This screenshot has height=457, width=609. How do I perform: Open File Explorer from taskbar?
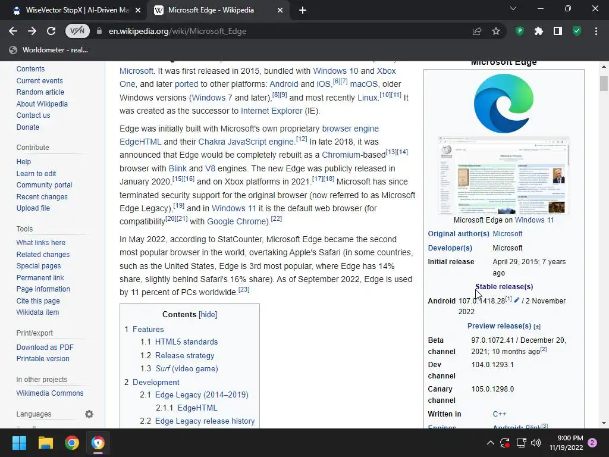click(x=45, y=443)
